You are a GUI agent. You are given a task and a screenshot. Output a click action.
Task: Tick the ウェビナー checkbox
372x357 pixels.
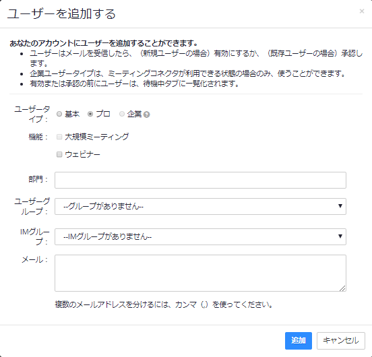(x=59, y=154)
